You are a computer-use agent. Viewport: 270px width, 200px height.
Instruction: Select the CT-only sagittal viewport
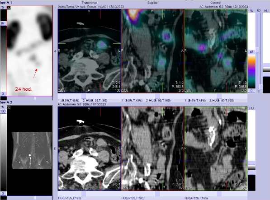152,149
